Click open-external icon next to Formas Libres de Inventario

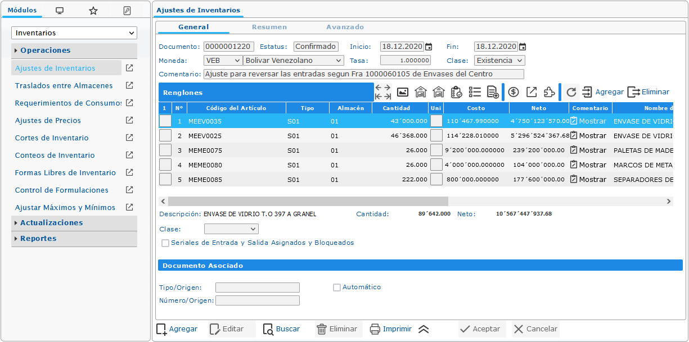click(x=129, y=172)
